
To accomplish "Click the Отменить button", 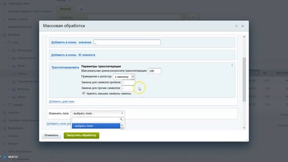I will (x=51, y=135).
